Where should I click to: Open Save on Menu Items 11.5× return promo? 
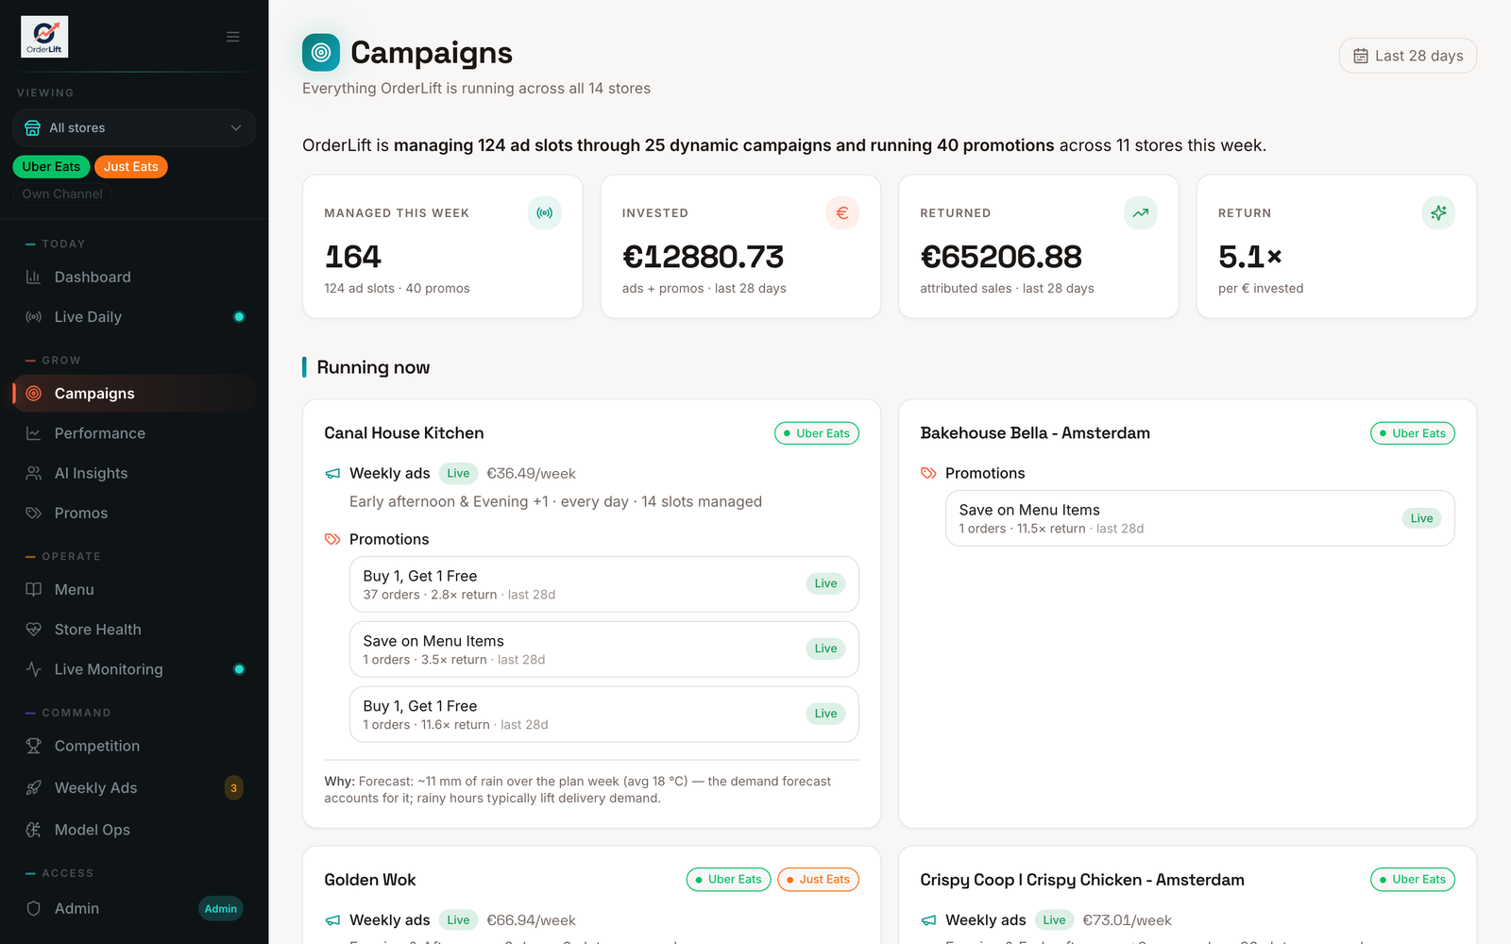(x=1199, y=518)
